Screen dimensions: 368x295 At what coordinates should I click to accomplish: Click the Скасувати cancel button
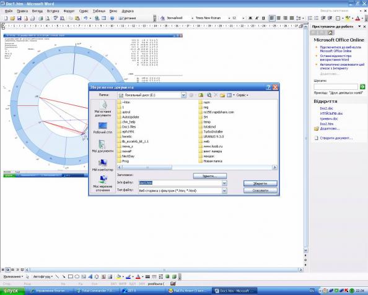click(260, 190)
